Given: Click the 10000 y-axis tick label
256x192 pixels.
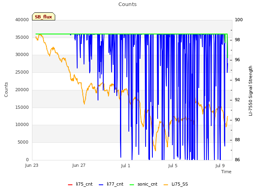Looking at the screenshot, I should click(22, 125).
